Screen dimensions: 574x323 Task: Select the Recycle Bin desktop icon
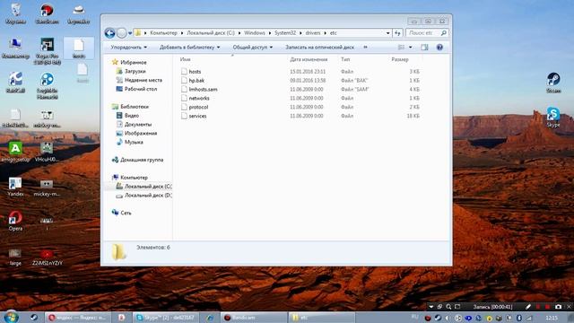pos(16,14)
